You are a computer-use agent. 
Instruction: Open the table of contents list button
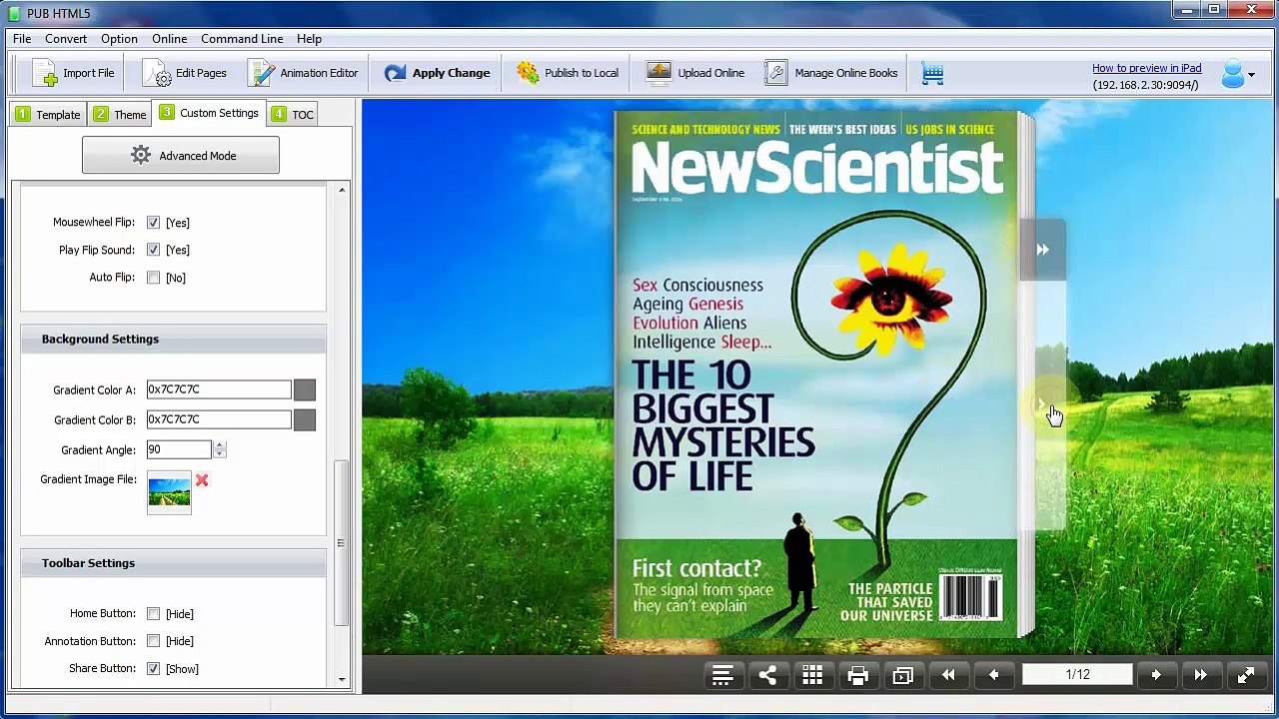(722, 675)
